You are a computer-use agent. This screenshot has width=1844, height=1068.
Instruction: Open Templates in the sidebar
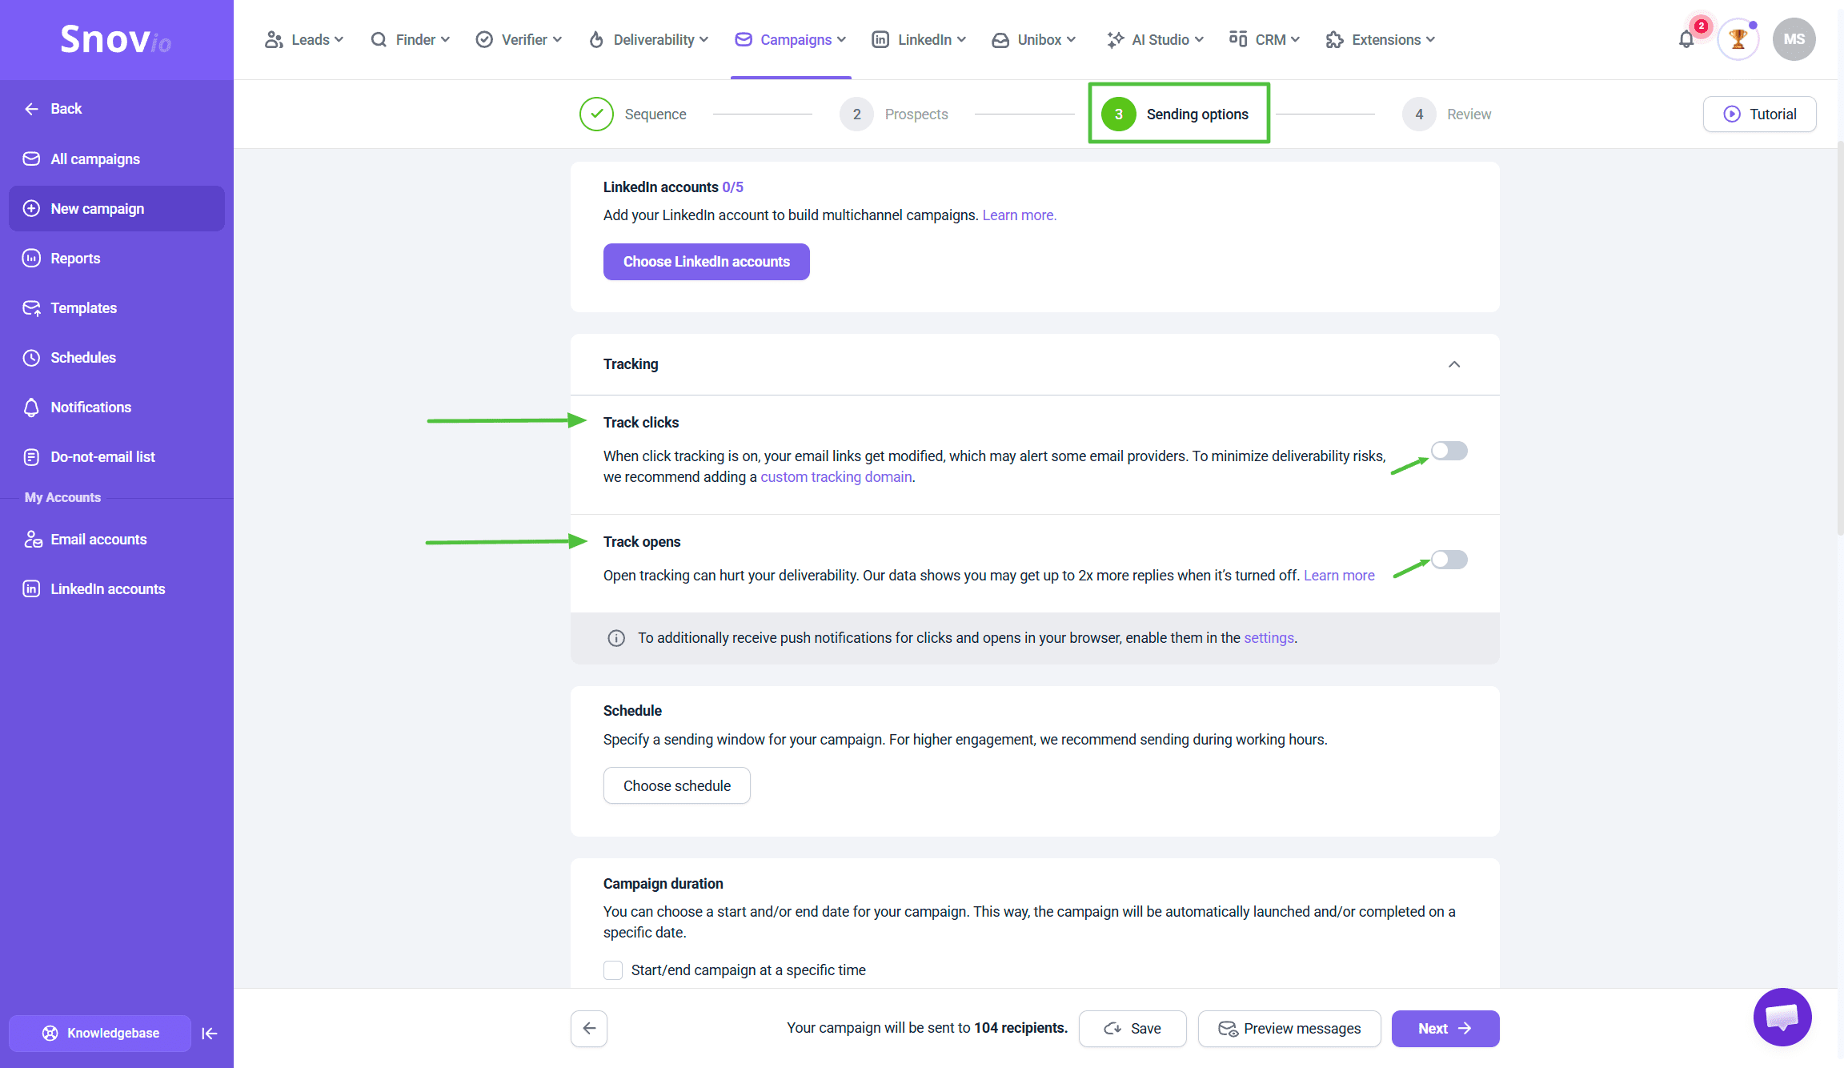click(83, 308)
